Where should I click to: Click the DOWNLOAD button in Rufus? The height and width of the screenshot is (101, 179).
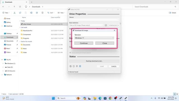[113, 25]
